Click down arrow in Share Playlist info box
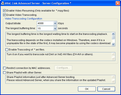This screenshot has width=121, height=95. click(113, 81)
